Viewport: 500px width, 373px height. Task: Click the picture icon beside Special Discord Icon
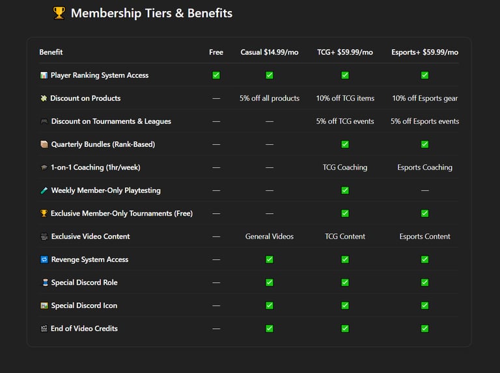point(44,306)
